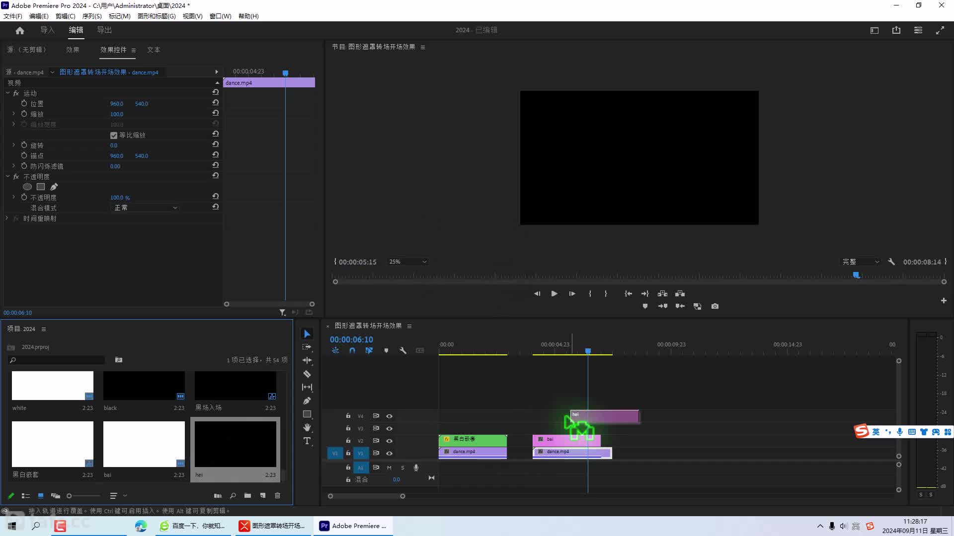
Task: Create new bin in project panel
Action: click(247, 495)
